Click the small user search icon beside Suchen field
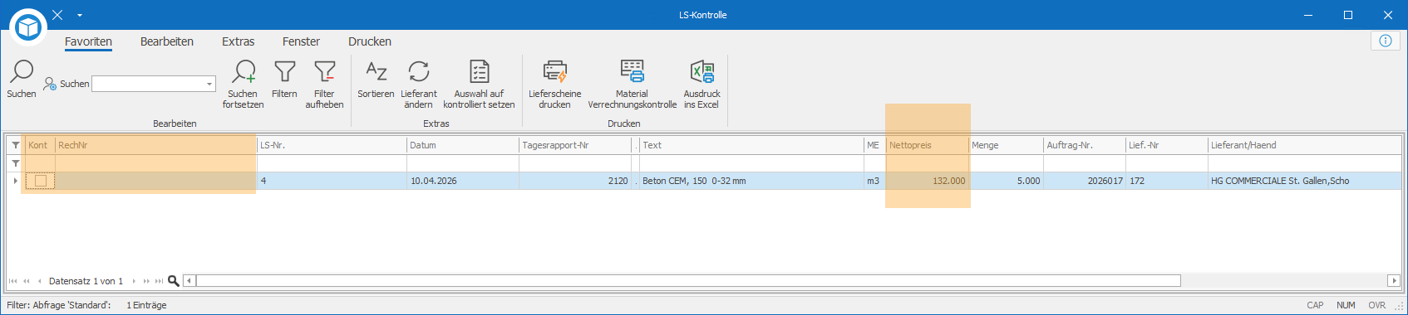Image resolution: width=1408 pixels, height=315 pixels. (x=50, y=84)
